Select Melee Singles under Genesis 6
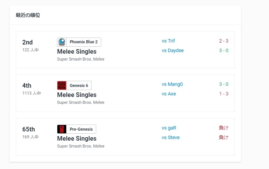The width and height of the screenshot is (269, 169). point(77,95)
